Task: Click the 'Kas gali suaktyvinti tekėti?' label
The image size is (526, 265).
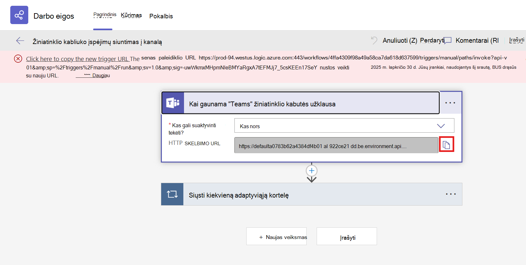Action: (x=192, y=129)
